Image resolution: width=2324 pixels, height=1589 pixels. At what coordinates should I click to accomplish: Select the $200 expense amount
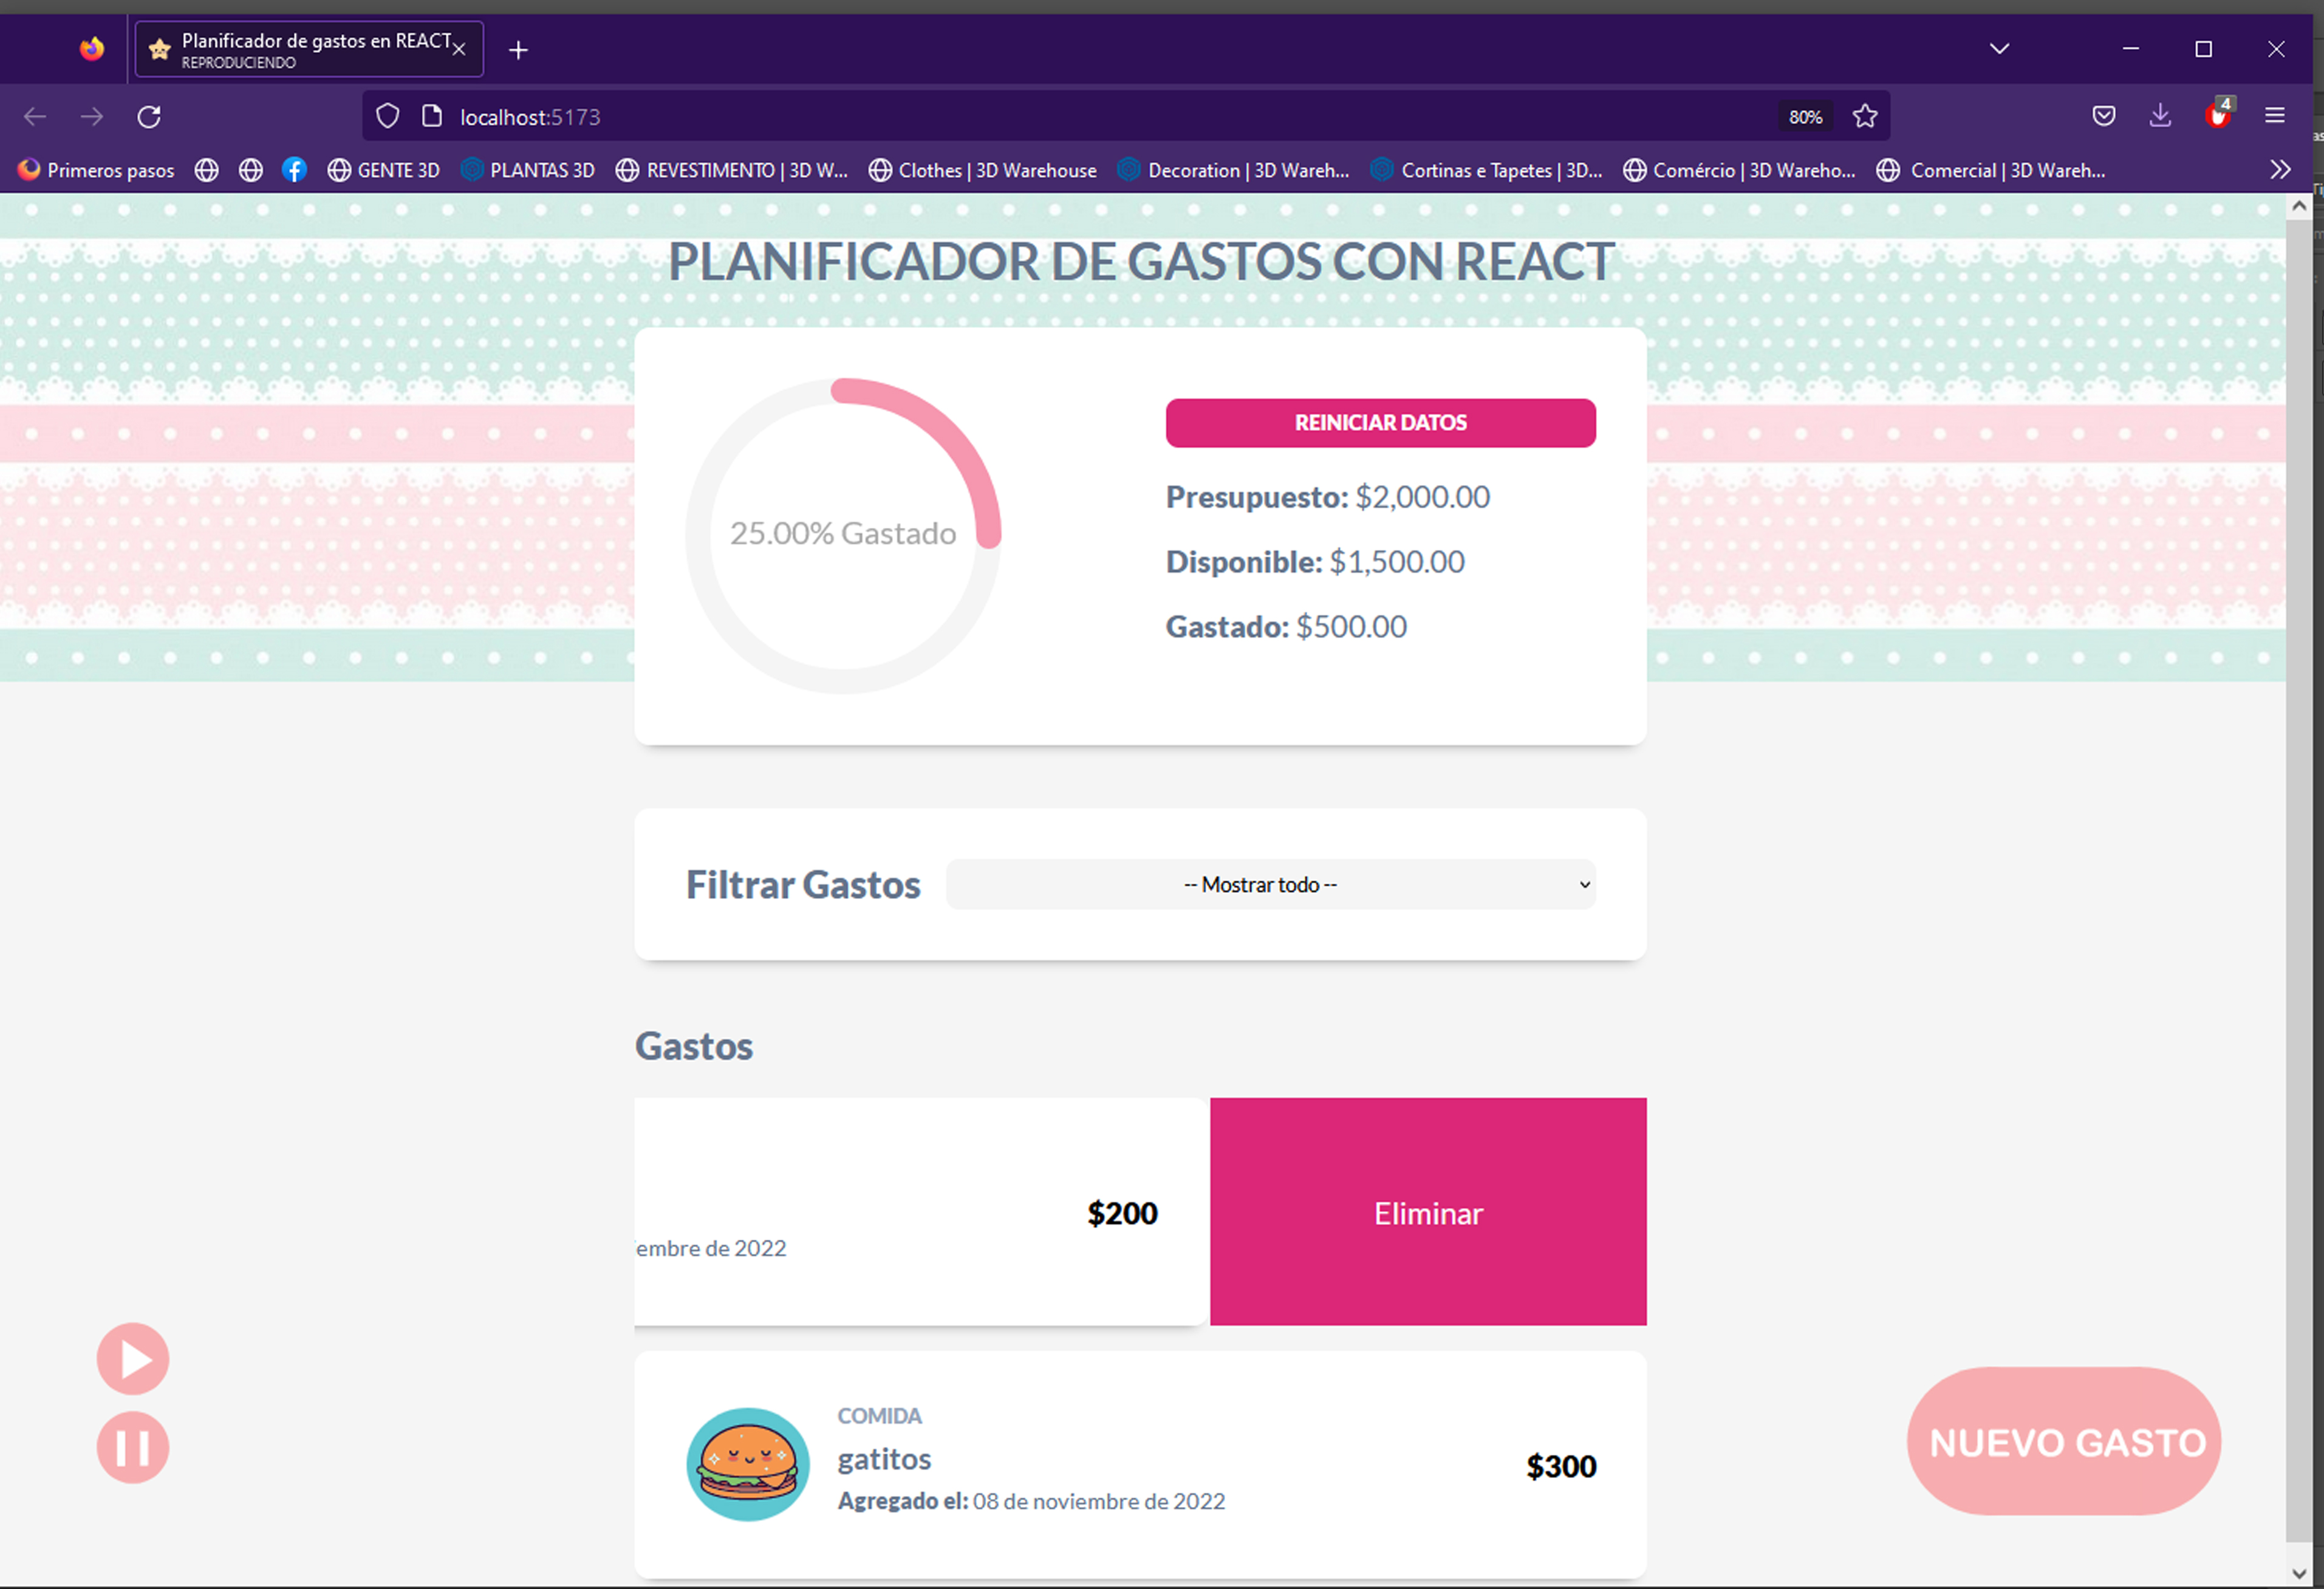1122,1213
